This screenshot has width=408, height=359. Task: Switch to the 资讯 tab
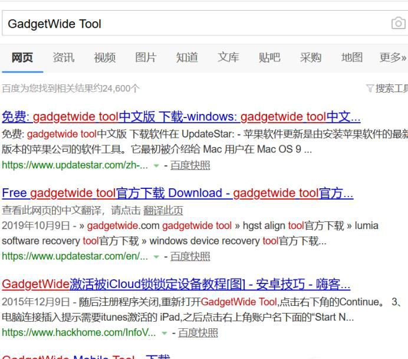click(64, 58)
